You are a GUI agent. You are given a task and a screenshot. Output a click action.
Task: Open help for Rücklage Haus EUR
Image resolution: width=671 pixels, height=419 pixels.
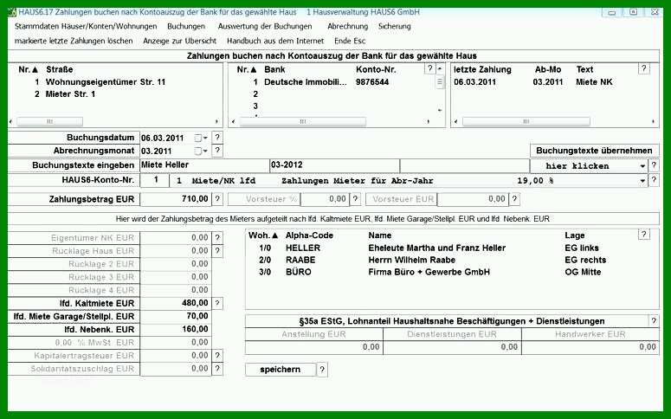pyautogui.click(x=217, y=250)
